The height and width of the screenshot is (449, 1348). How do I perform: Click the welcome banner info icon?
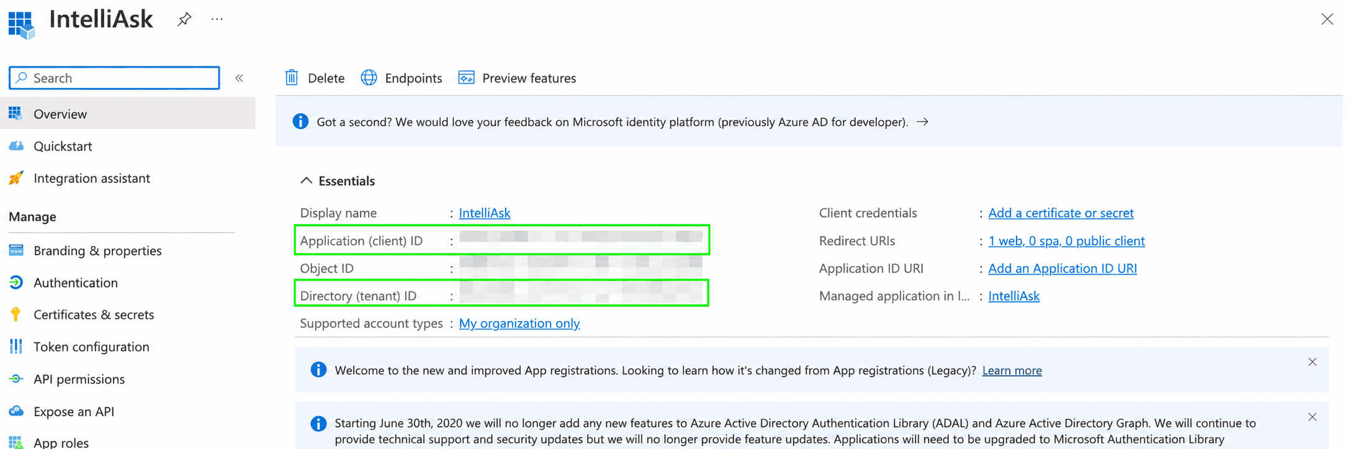(x=318, y=370)
